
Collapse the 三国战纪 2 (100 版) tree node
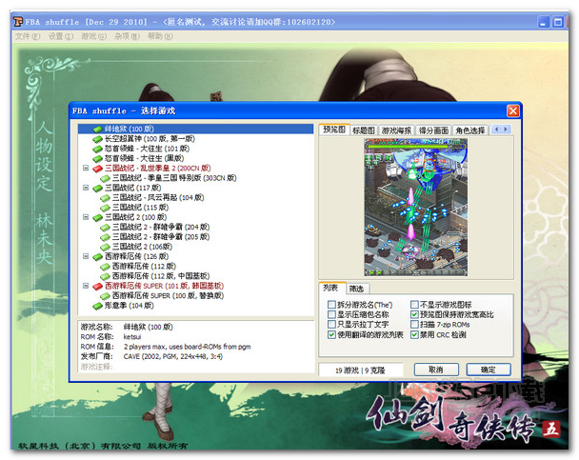pyautogui.click(x=86, y=217)
